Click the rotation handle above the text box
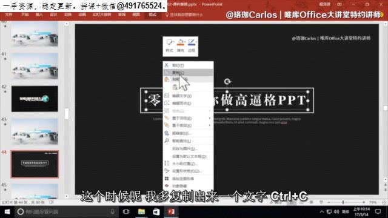Screen dimensions: 388x218 pos(227,81)
